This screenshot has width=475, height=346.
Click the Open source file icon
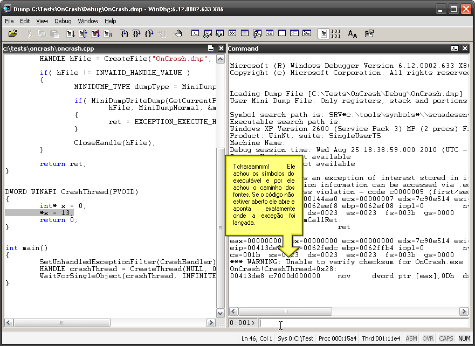point(13,34)
